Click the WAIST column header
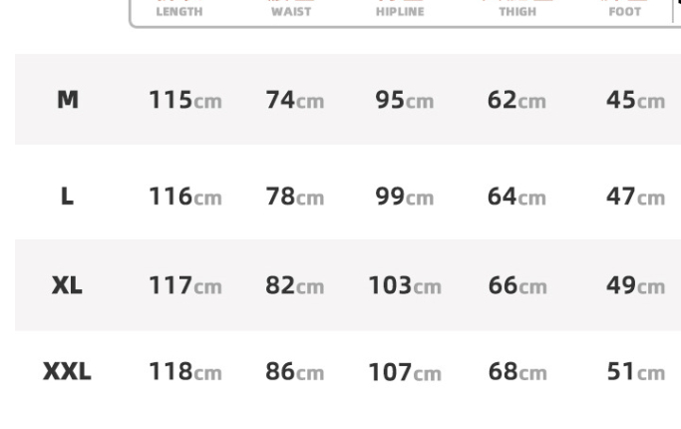The height and width of the screenshot is (429, 681). coord(291,12)
